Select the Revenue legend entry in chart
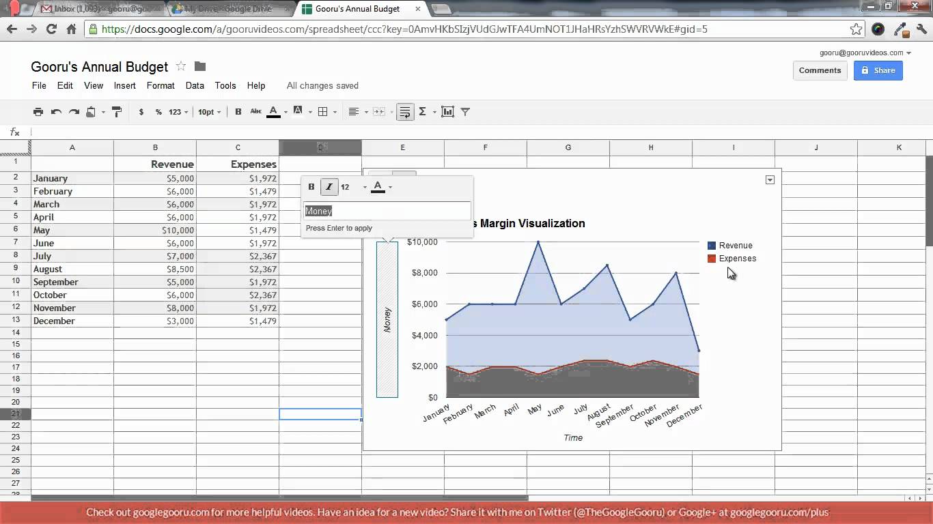The image size is (933, 524). 730,246
